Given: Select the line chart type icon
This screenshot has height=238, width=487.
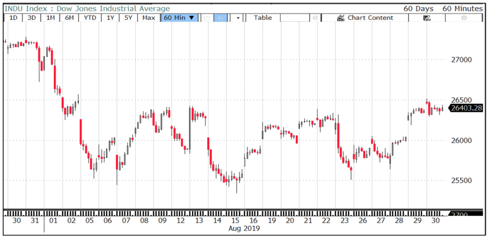Looking at the screenshot, I should pos(207,18).
